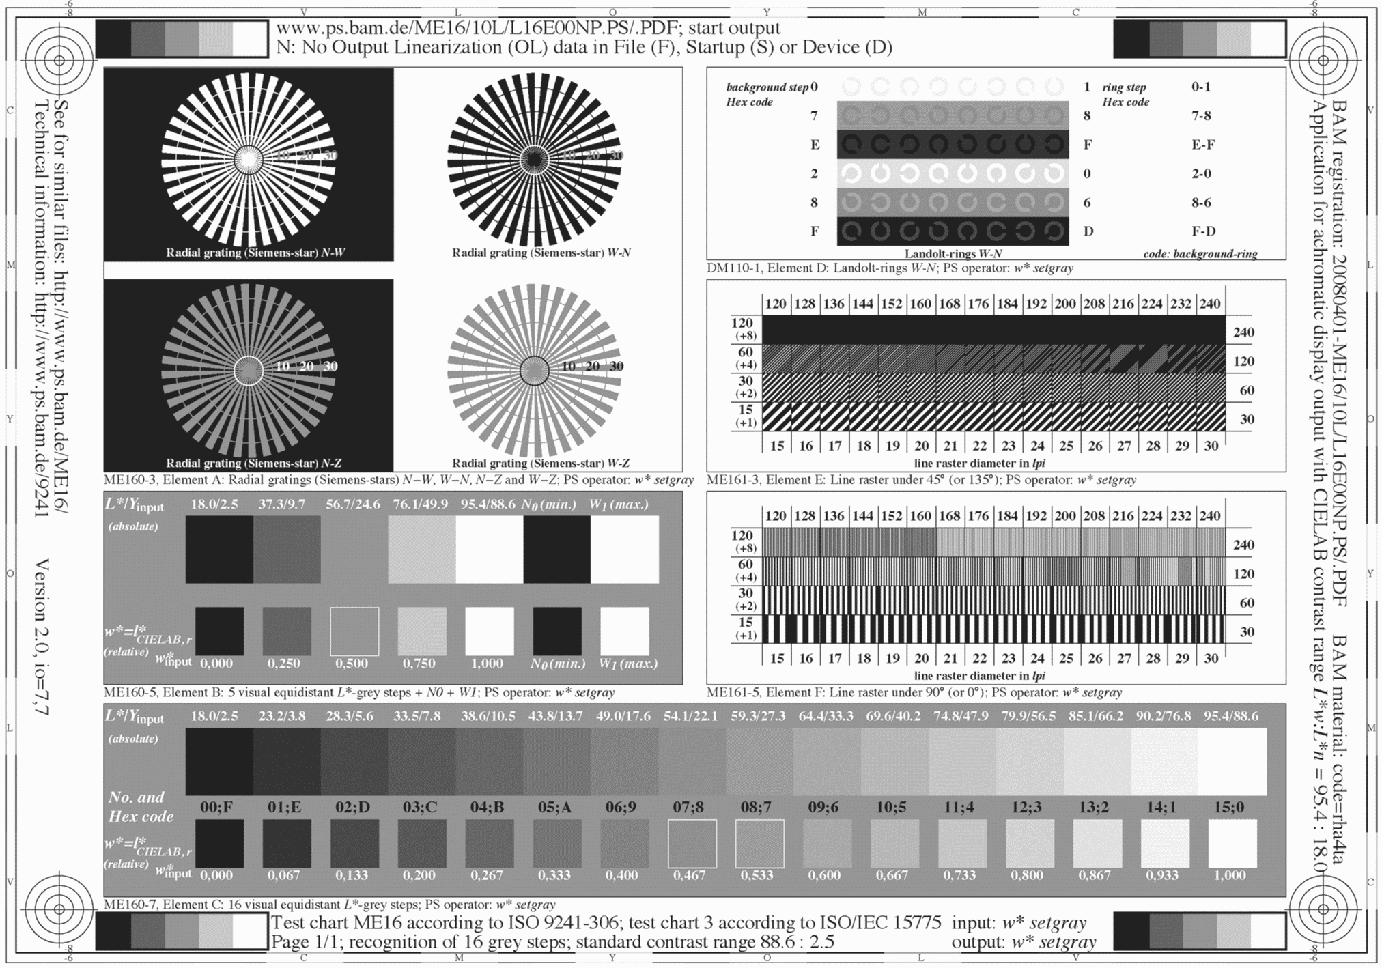Click the grey swatch labeled 0,250

tap(287, 631)
